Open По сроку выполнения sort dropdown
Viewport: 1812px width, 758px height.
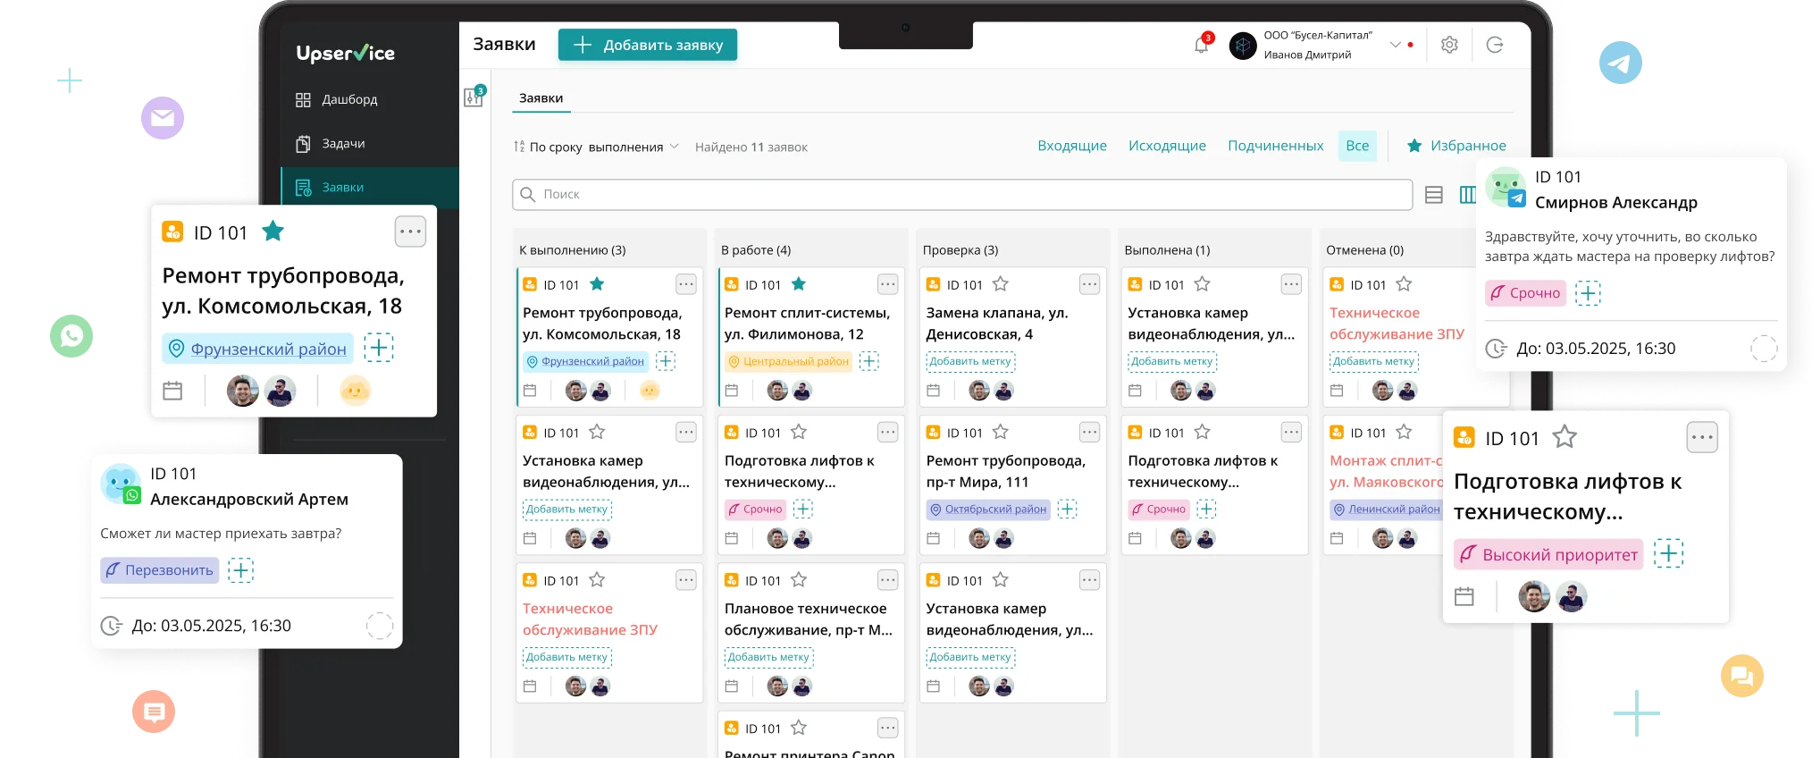click(596, 147)
